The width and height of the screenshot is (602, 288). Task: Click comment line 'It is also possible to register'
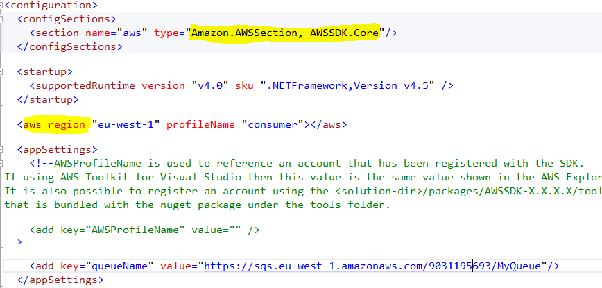[303, 191]
